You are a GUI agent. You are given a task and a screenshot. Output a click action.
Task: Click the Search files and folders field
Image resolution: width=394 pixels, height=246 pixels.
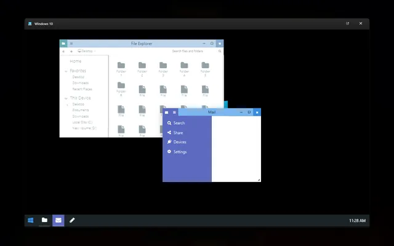click(187, 51)
